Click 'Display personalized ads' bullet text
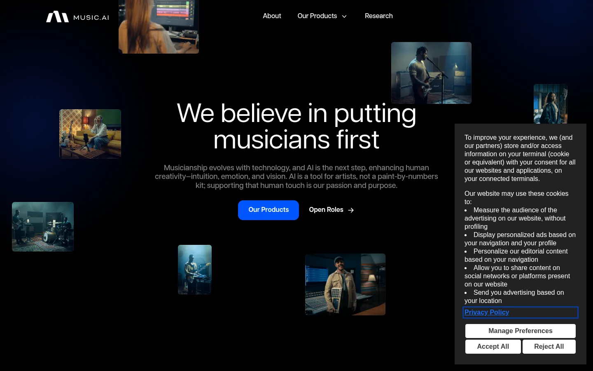 coord(520,239)
